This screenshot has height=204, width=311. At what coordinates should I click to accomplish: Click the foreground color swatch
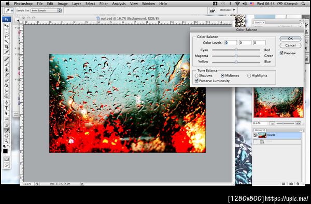coord(5,151)
